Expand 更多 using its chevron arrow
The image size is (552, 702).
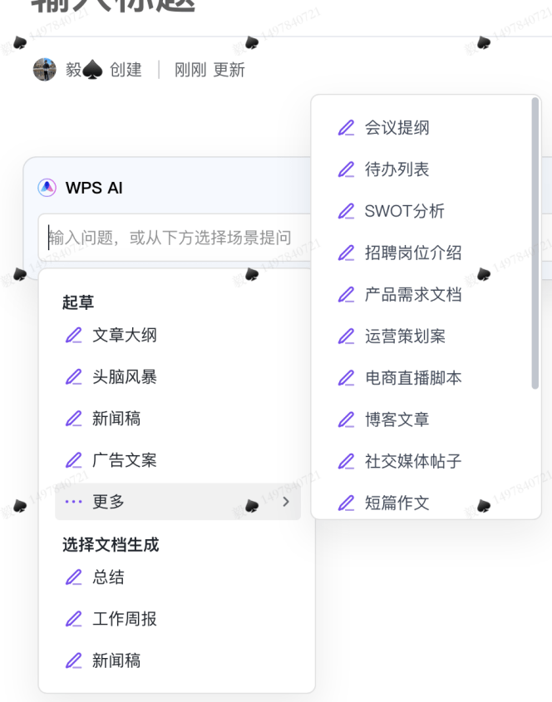point(285,502)
